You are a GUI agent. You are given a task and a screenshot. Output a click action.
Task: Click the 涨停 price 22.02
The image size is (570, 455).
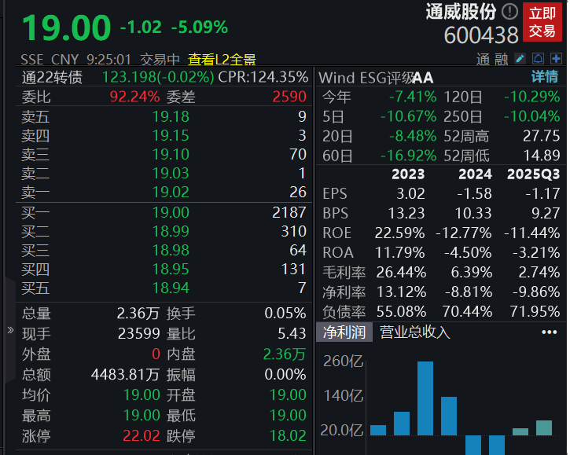pyautogui.click(x=142, y=435)
